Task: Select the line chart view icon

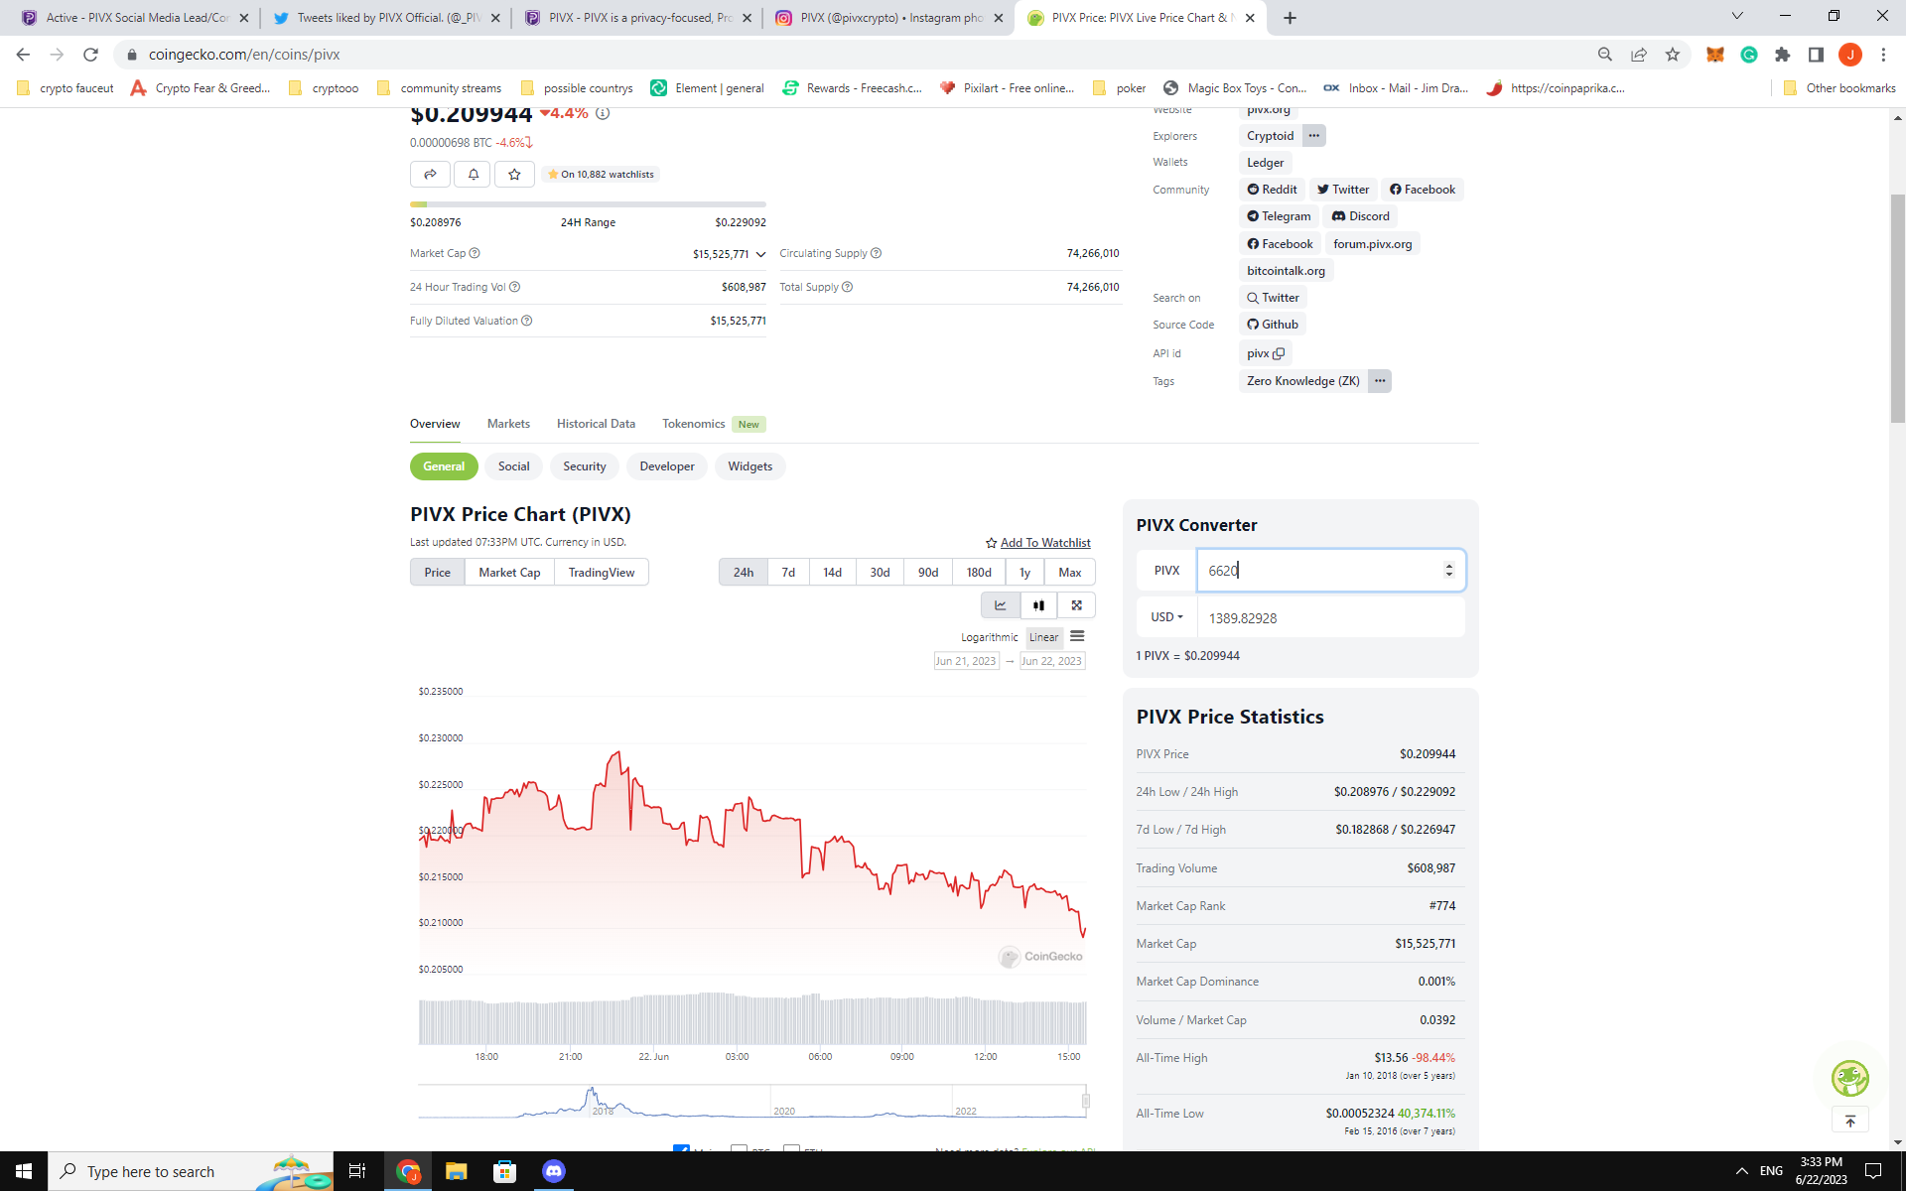Action: tap(1000, 605)
